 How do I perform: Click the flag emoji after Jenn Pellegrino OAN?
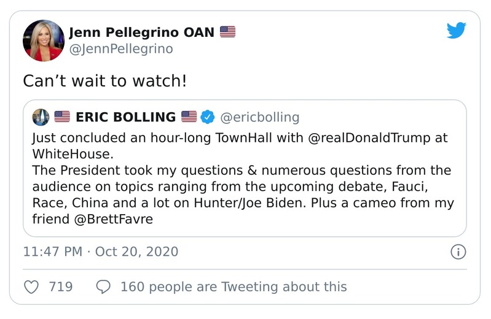228,32
